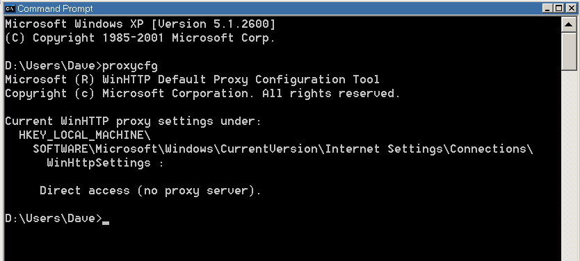Click the SOFTWARE\Microsoft\Windows registry path line
The height and width of the screenshot is (261, 580).
[283, 149]
